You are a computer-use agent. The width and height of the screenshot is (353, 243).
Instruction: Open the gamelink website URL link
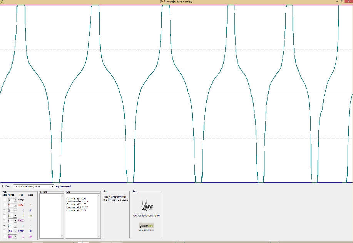[x=146, y=230]
